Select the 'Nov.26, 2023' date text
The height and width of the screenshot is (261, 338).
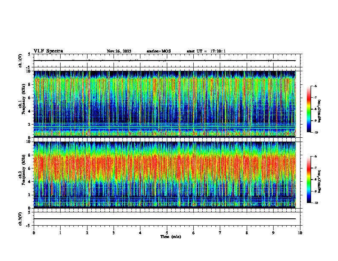click(x=119, y=51)
